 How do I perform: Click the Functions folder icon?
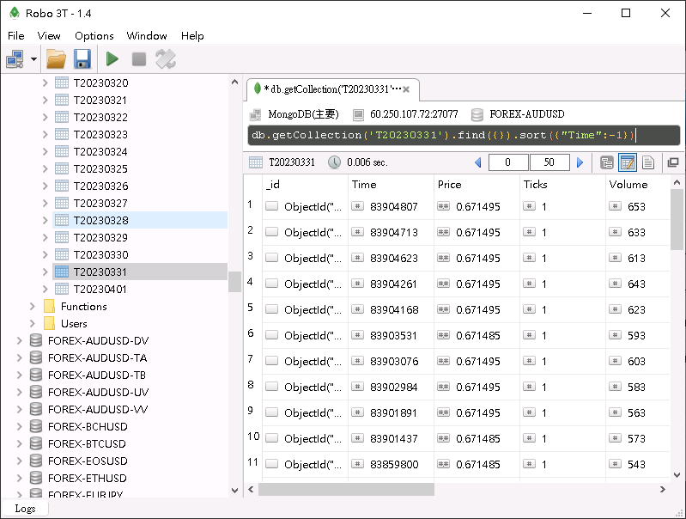[x=50, y=306]
